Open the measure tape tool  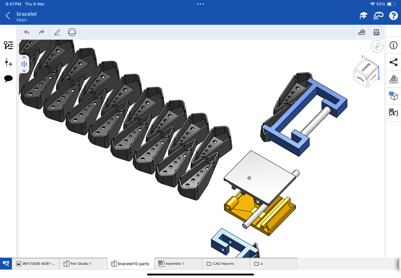tap(362, 32)
